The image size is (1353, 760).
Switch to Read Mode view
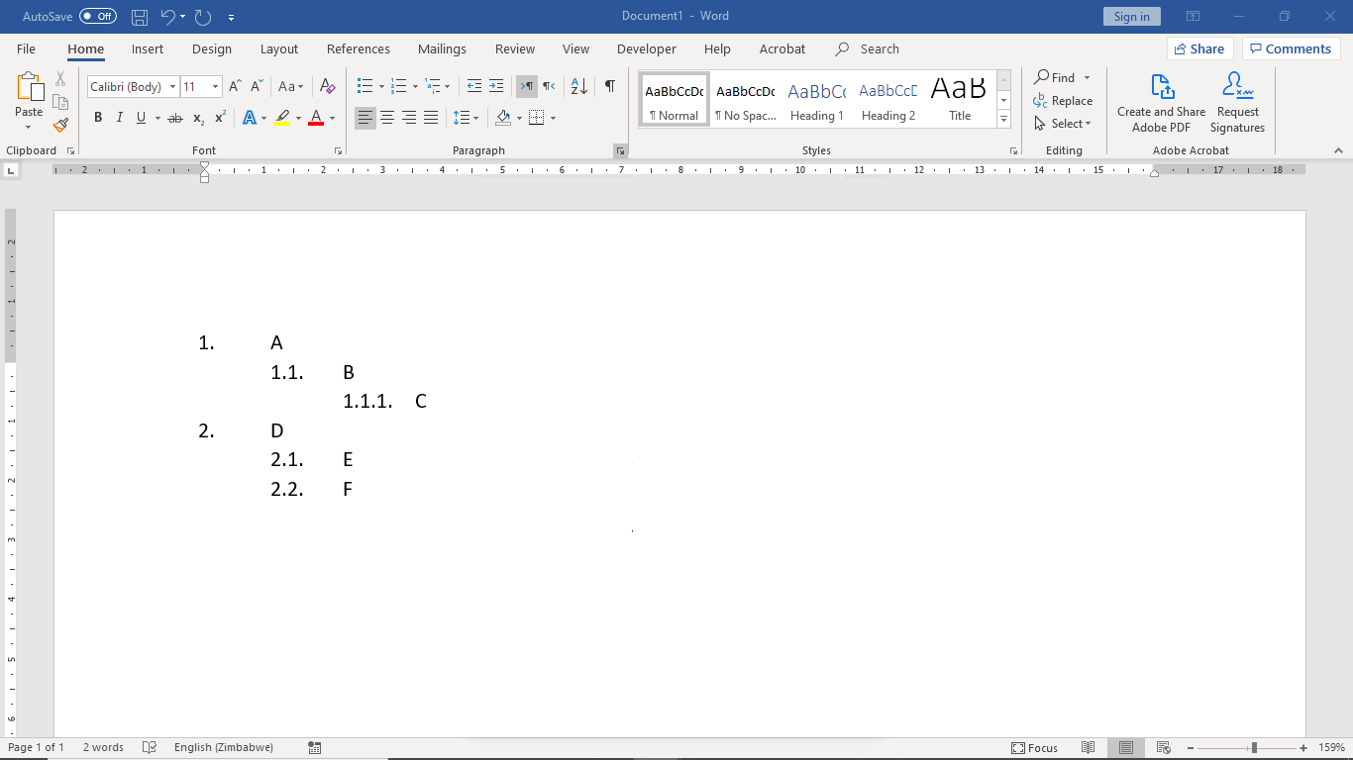pyautogui.click(x=1088, y=748)
